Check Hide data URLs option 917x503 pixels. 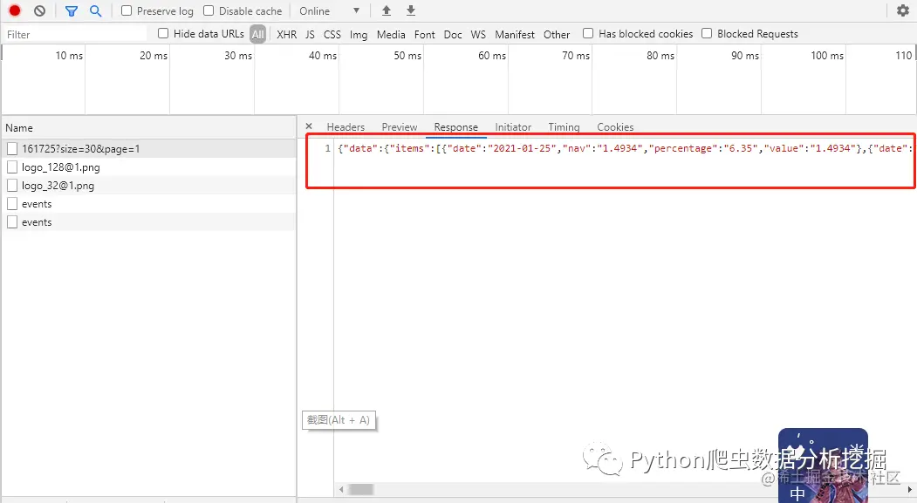coord(163,33)
